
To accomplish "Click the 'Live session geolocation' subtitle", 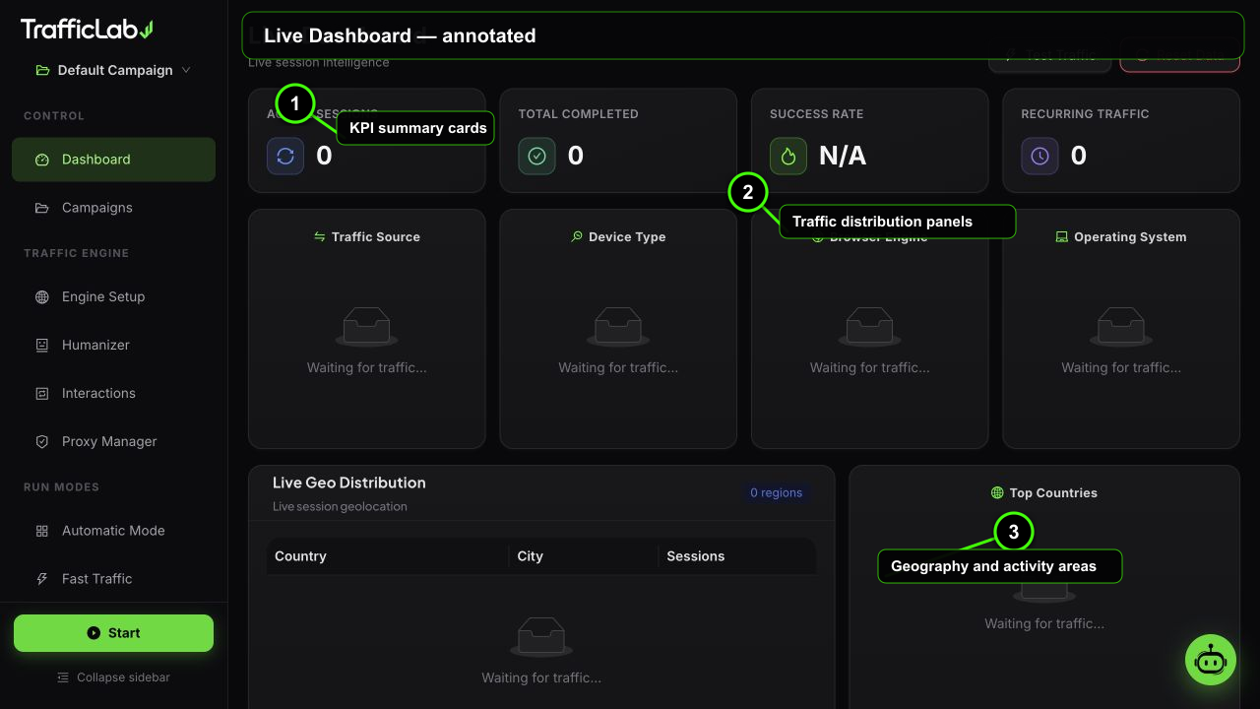I will pyautogui.click(x=340, y=506).
